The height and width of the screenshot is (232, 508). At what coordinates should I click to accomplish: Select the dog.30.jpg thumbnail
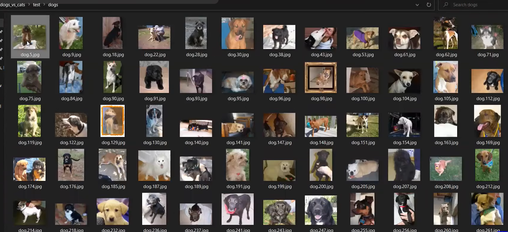point(238,33)
